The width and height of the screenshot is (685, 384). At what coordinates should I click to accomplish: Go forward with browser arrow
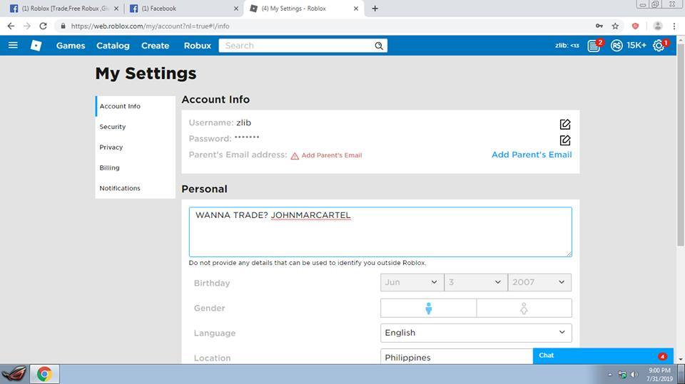coord(27,26)
